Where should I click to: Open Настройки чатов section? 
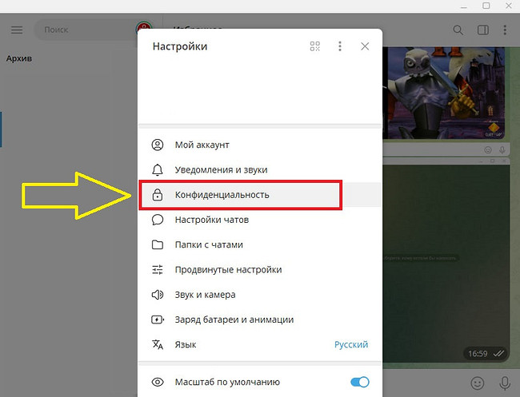(212, 220)
